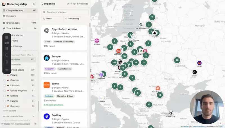Open the Michael author link

coord(7,124)
